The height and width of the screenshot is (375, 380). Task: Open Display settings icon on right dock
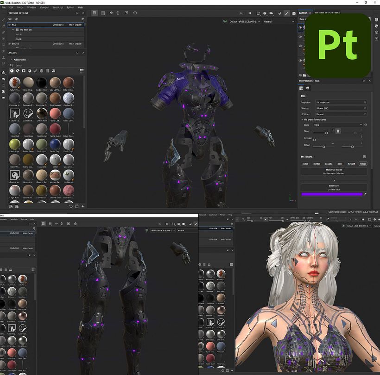[x=376, y=19]
